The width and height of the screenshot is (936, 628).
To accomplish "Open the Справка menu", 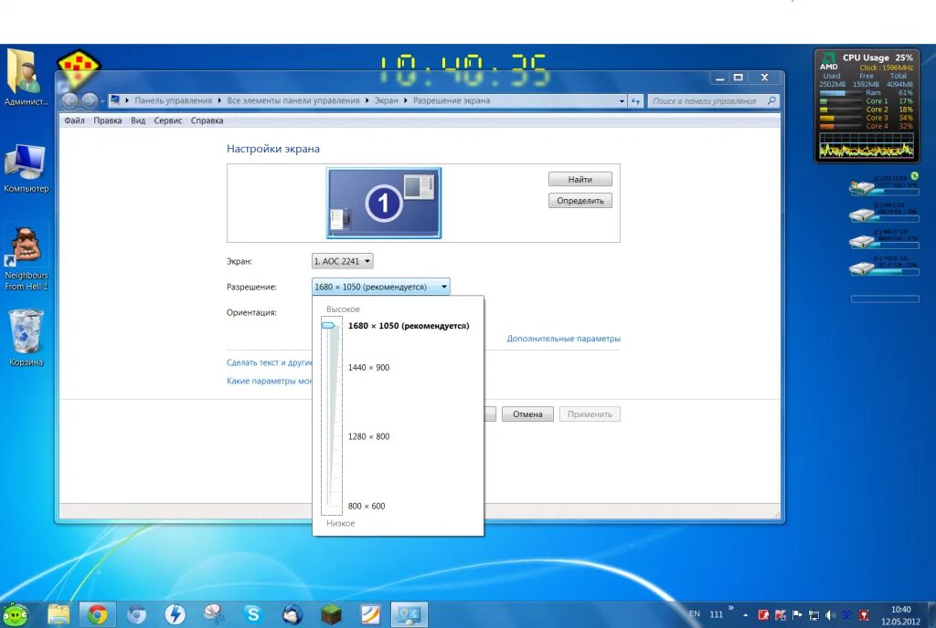I will click(x=207, y=120).
